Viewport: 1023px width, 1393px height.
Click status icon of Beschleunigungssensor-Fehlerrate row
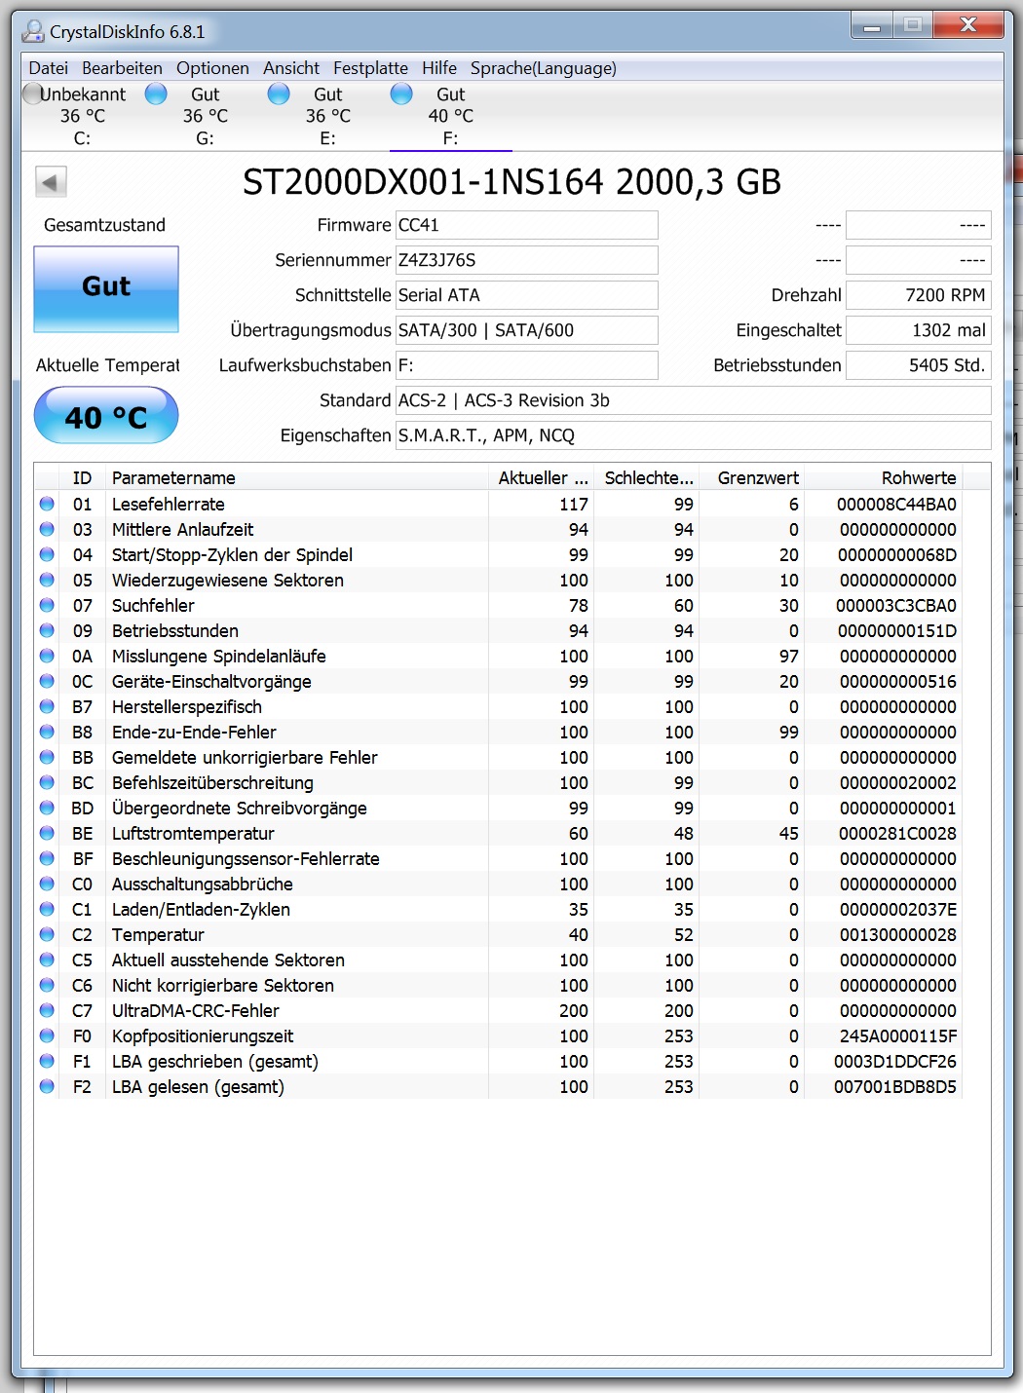pos(47,858)
